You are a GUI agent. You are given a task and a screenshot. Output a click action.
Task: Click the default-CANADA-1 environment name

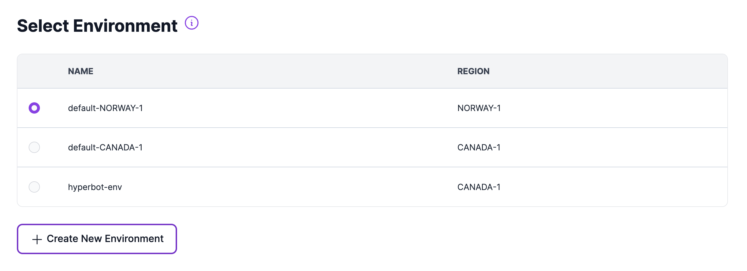[x=105, y=147]
